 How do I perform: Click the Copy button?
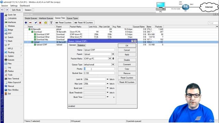pos(127,69)
